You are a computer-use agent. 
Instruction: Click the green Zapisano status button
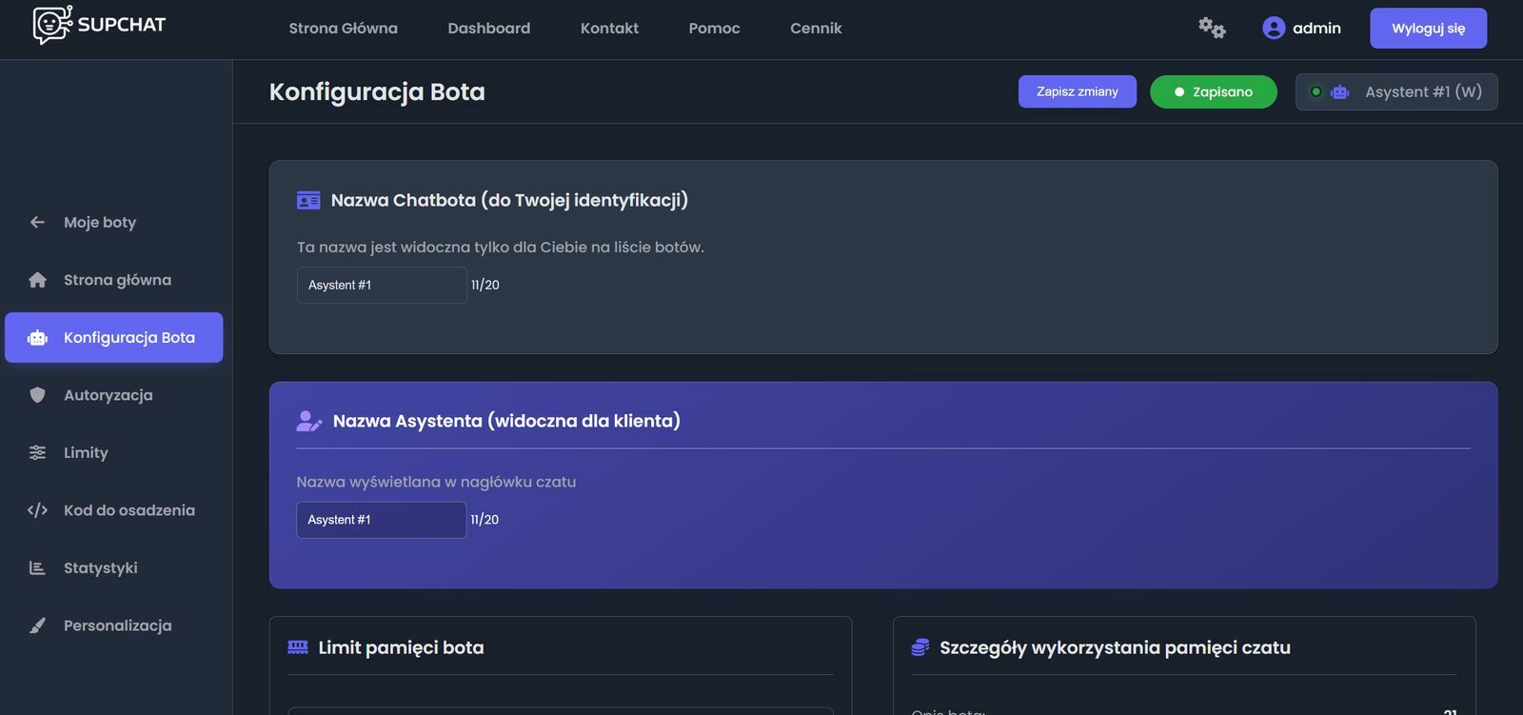coord(1213,92)
